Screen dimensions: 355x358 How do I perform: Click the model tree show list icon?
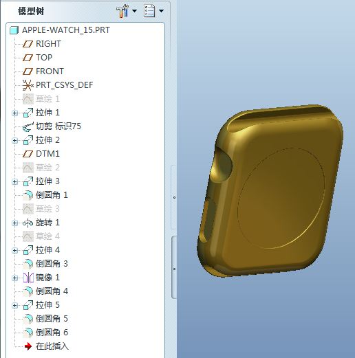149,11
